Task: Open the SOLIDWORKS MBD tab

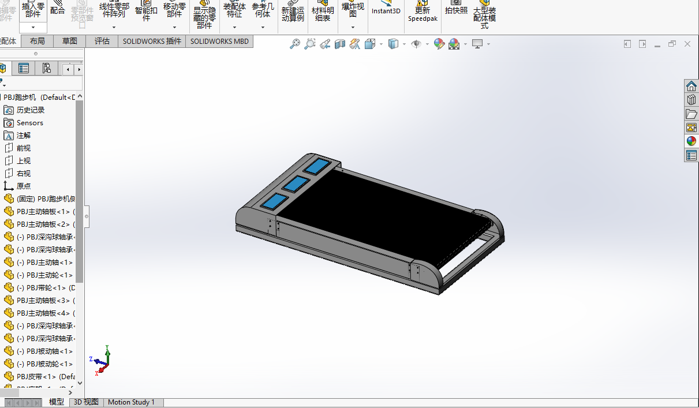Action: tap(219, 41)
